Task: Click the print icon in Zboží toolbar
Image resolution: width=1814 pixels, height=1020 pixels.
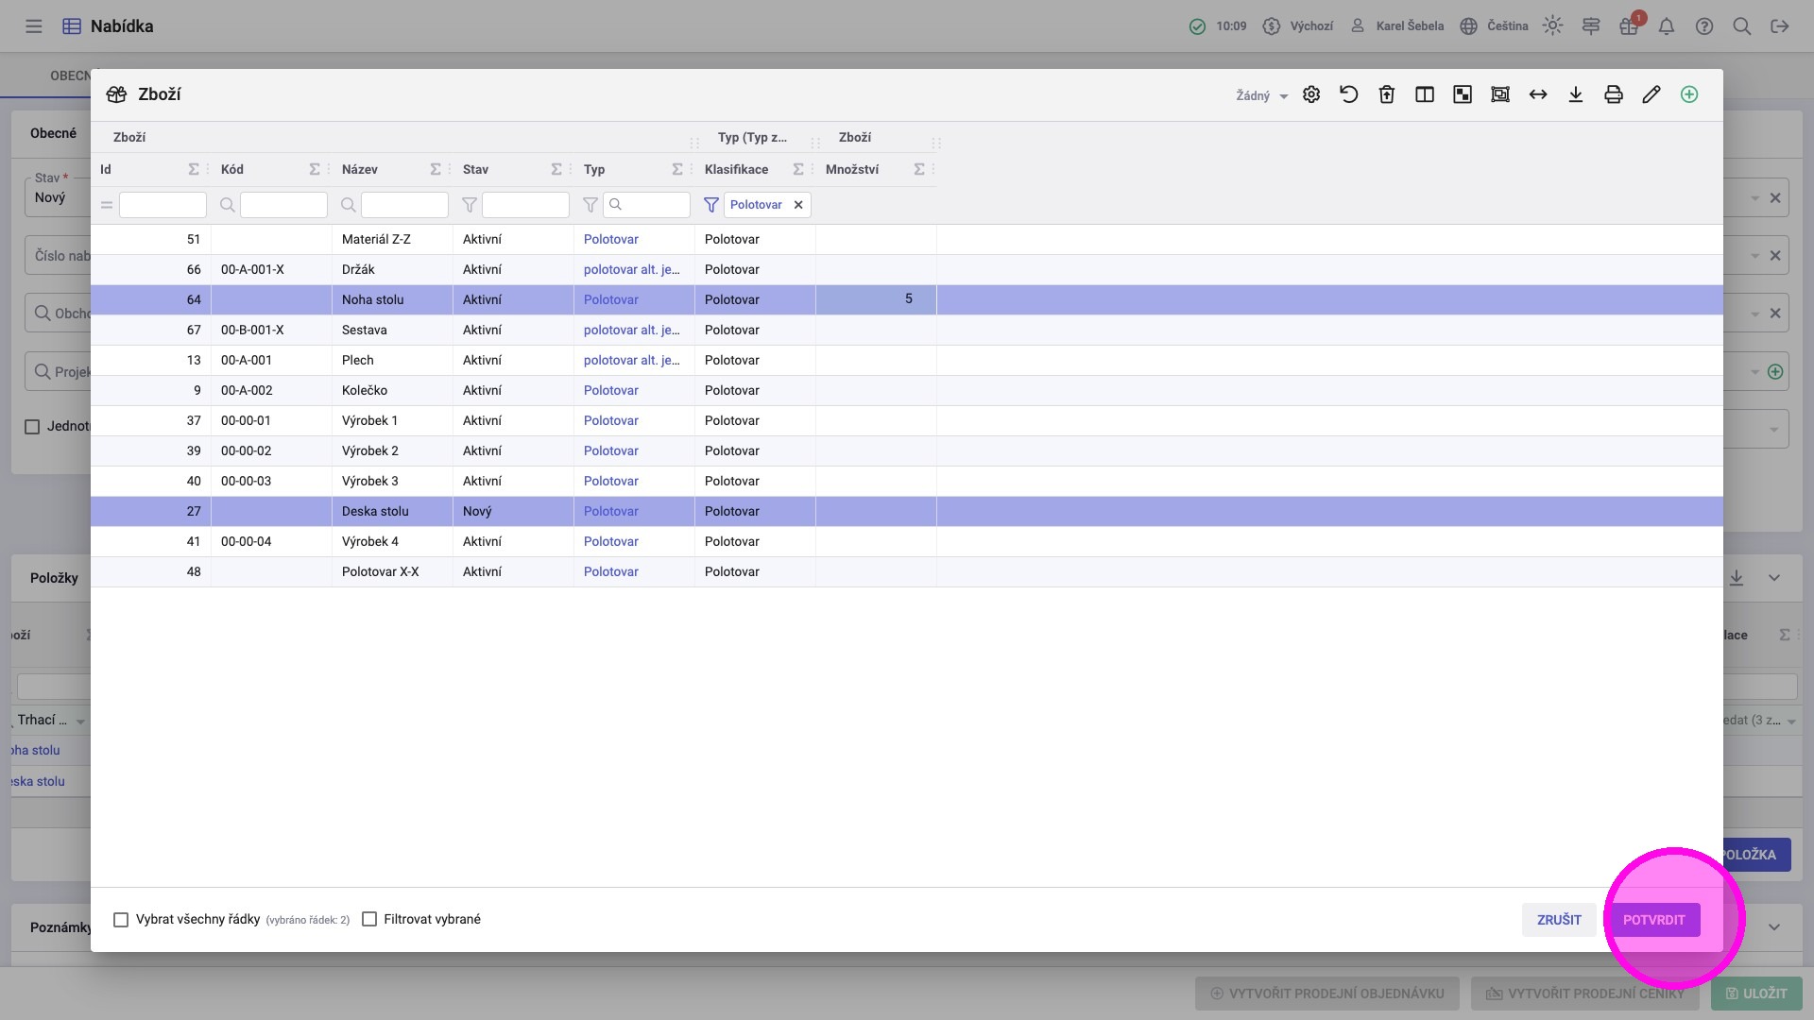Action: (1614, 94)
